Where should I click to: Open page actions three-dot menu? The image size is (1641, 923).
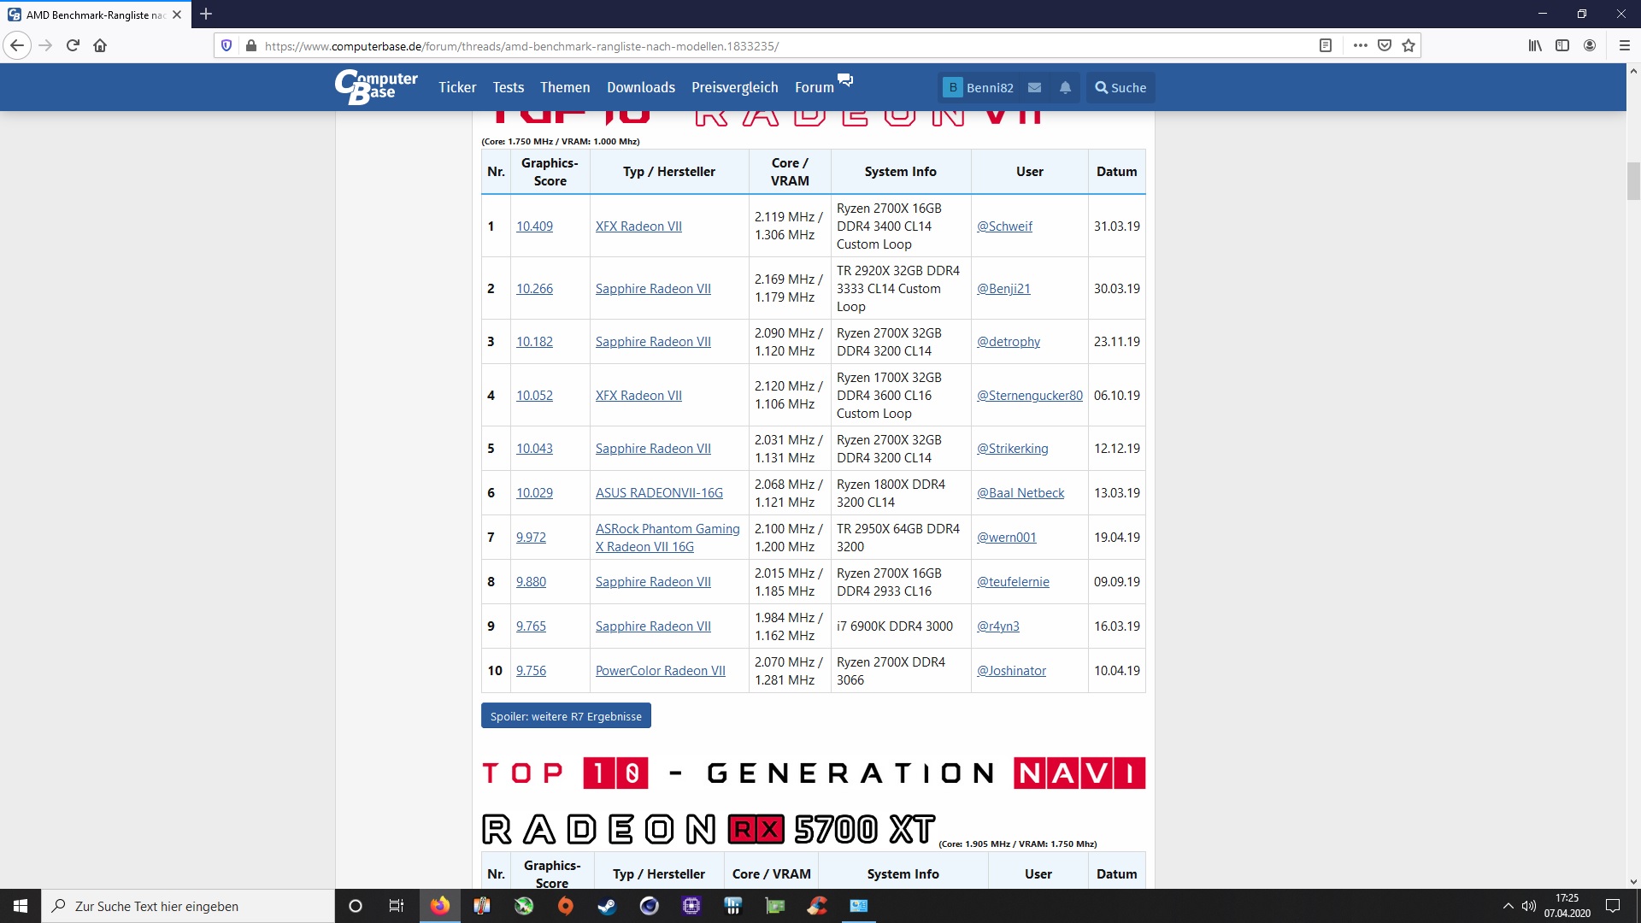tap(1361, 46)
